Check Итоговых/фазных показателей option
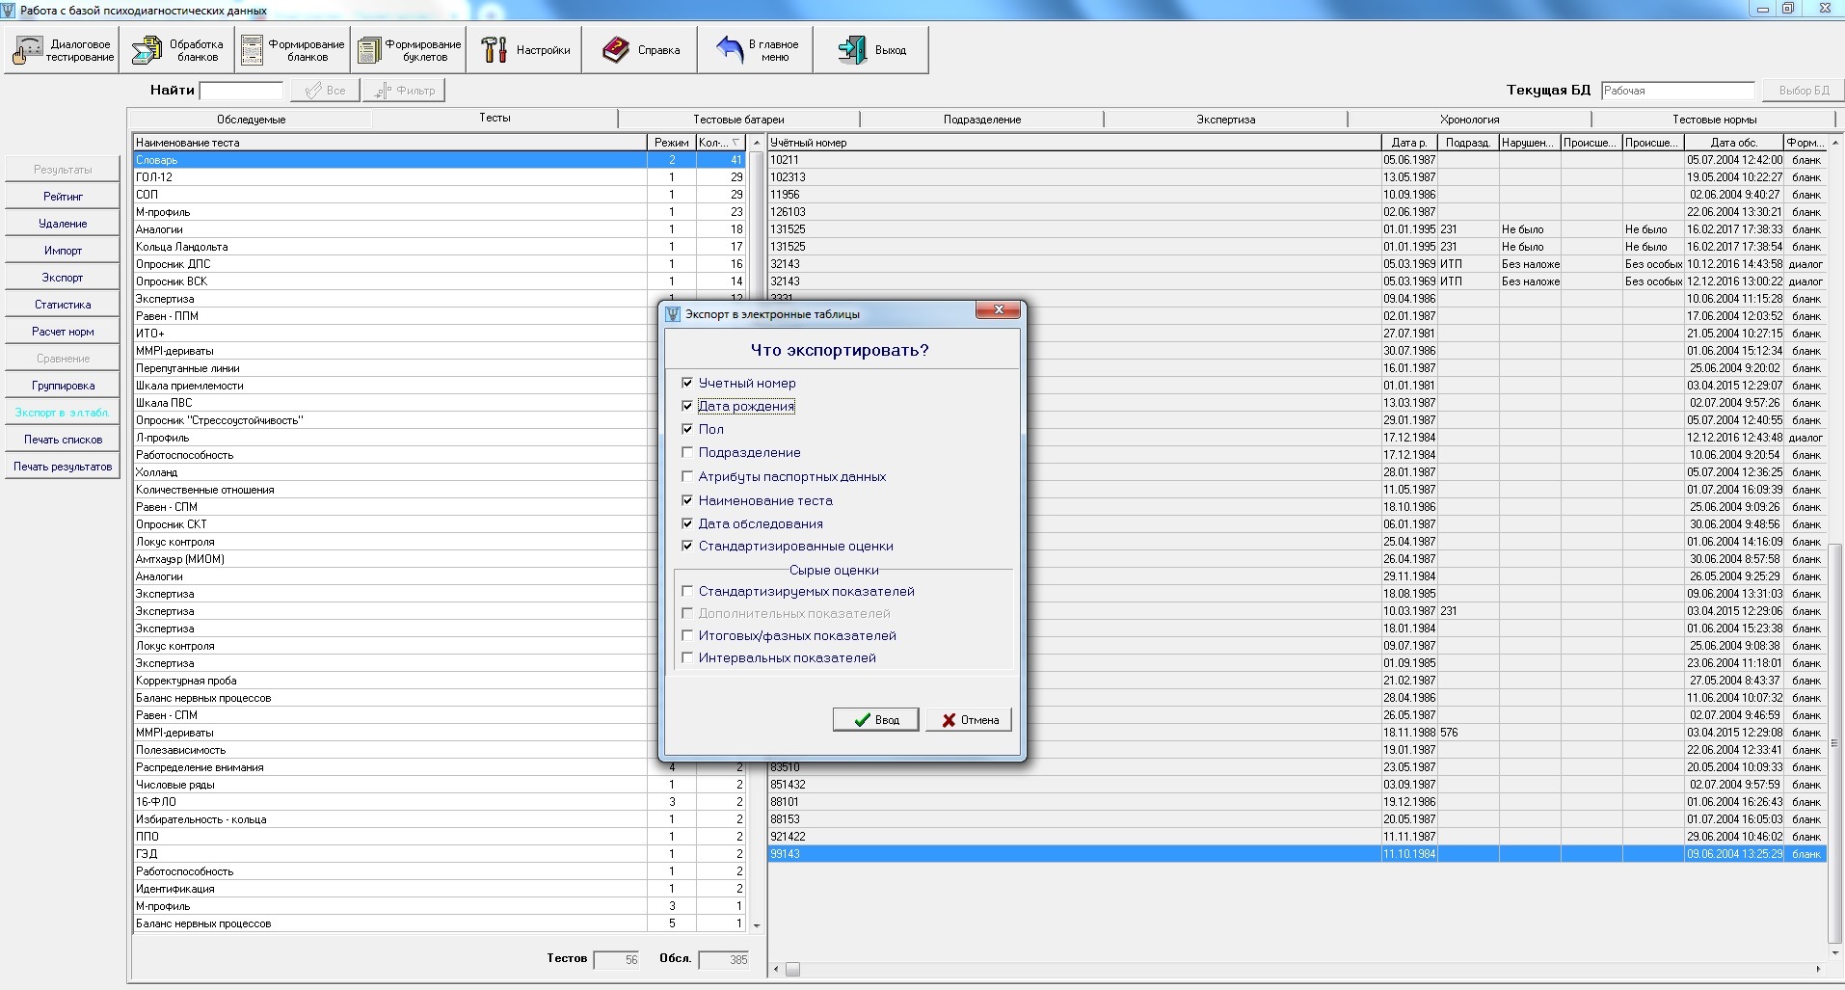The width and height of the screenshot is (1845, 990). point(687,635)
